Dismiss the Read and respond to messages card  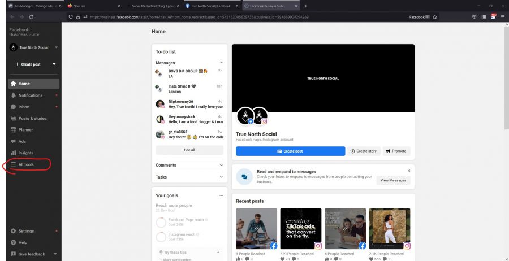point(409,171)
